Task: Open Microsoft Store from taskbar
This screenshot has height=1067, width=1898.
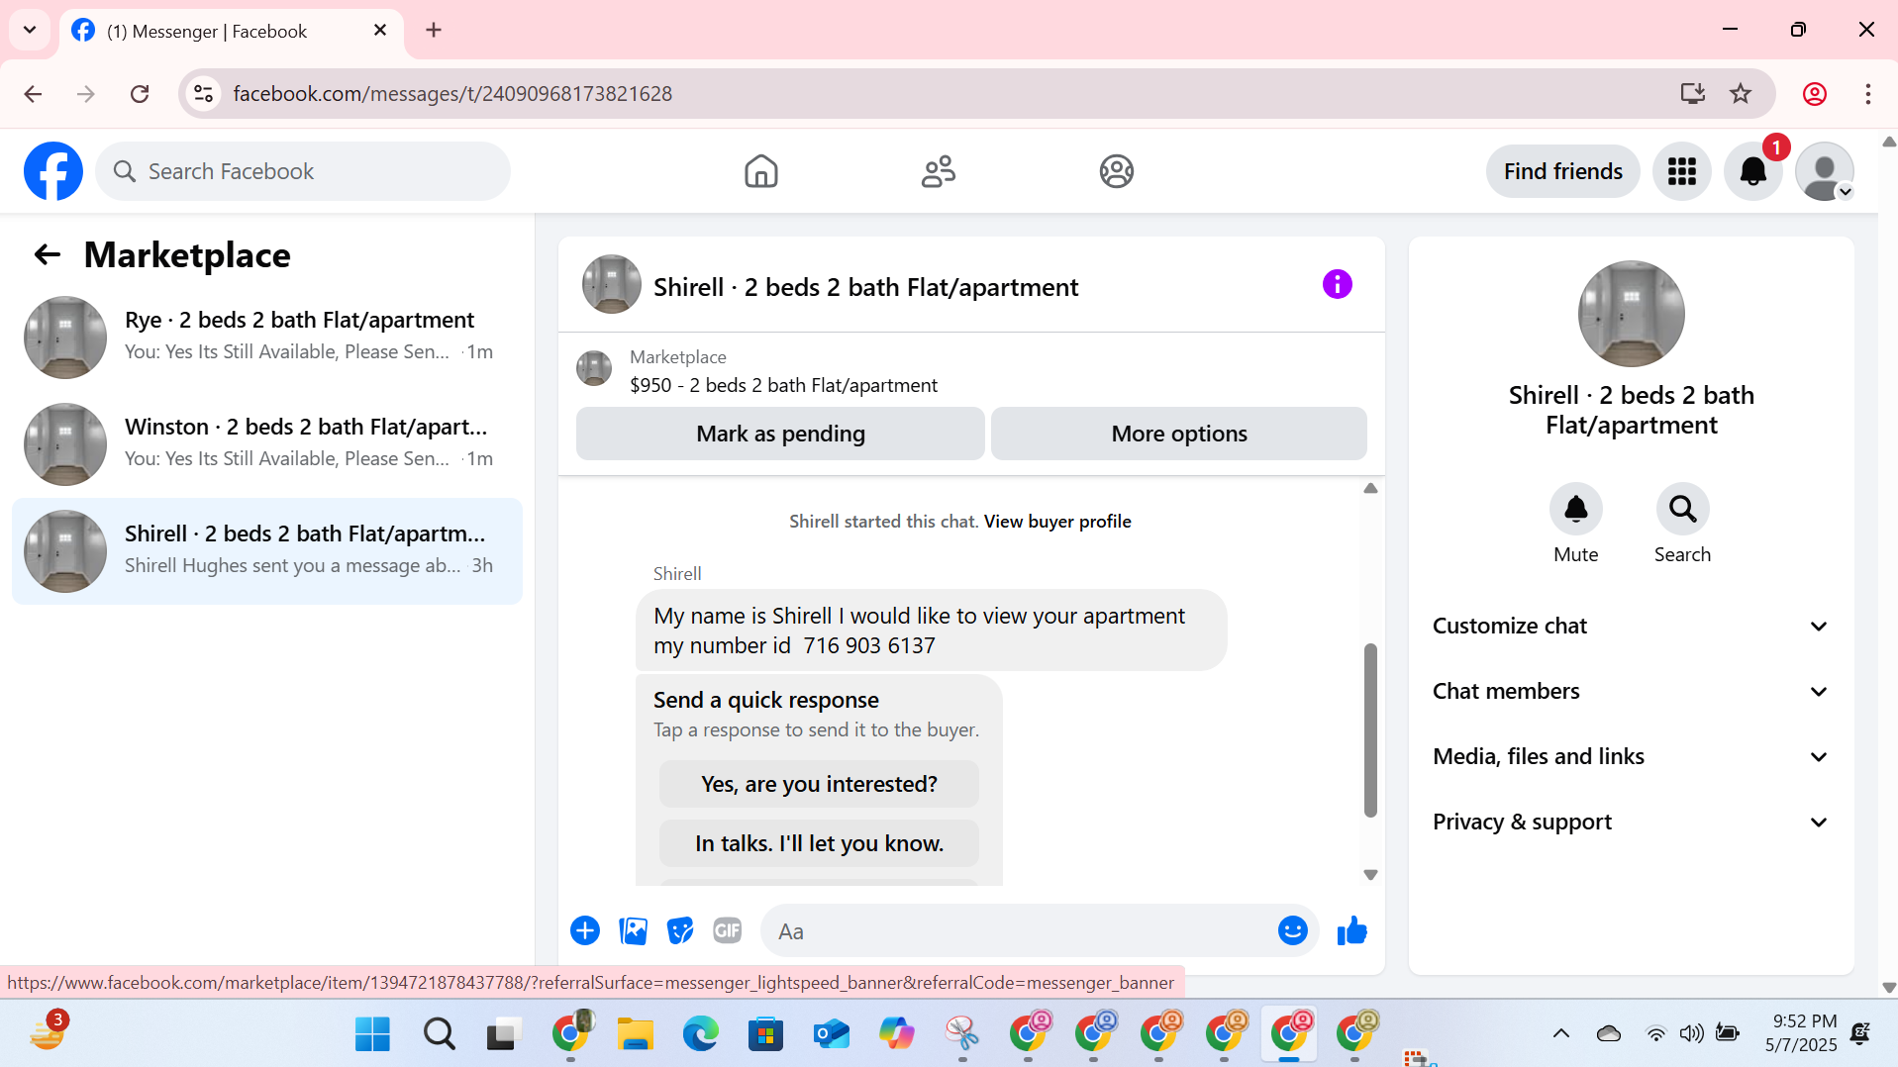Action: point(765,1034)
